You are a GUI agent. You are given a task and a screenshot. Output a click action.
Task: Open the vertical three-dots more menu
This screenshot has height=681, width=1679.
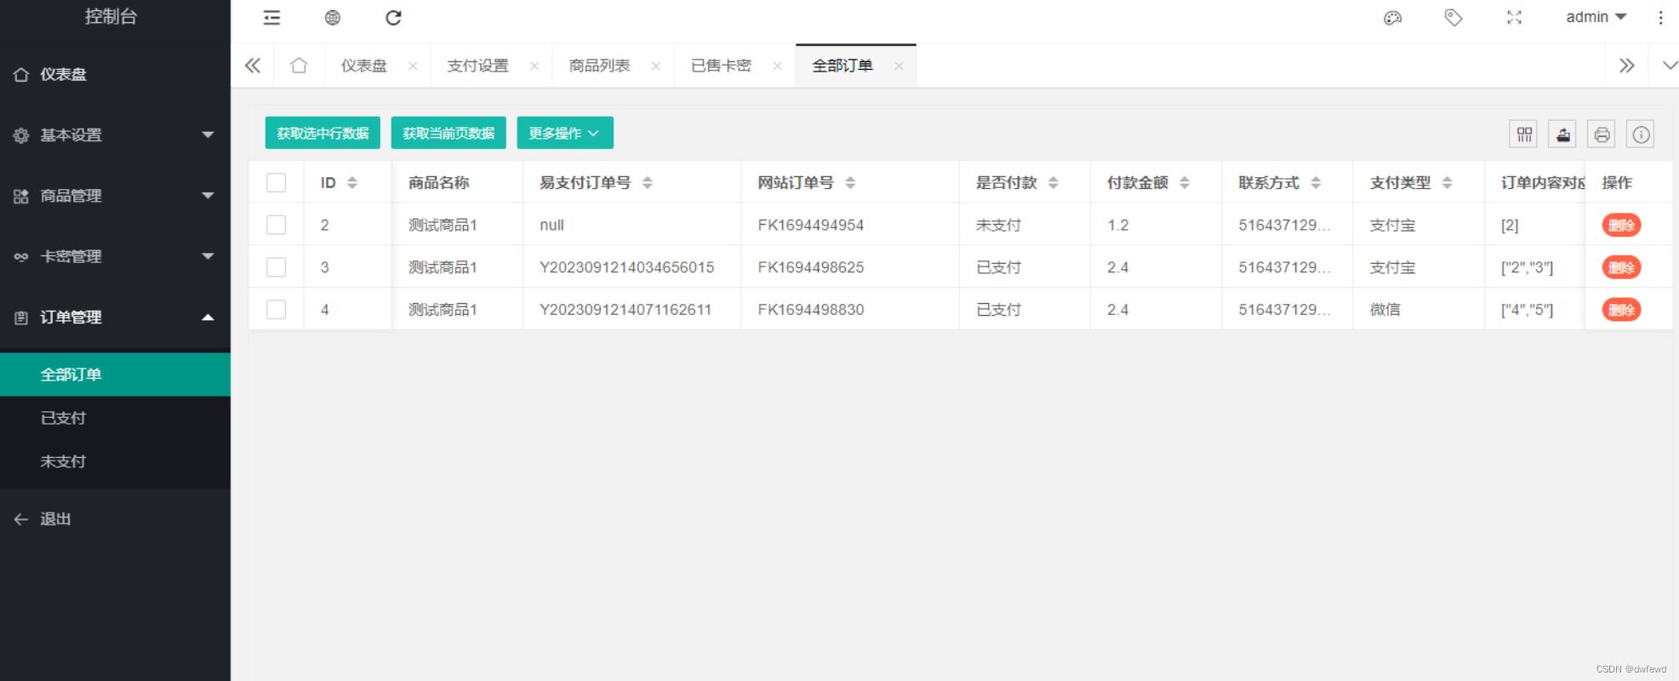[1660, 18]
